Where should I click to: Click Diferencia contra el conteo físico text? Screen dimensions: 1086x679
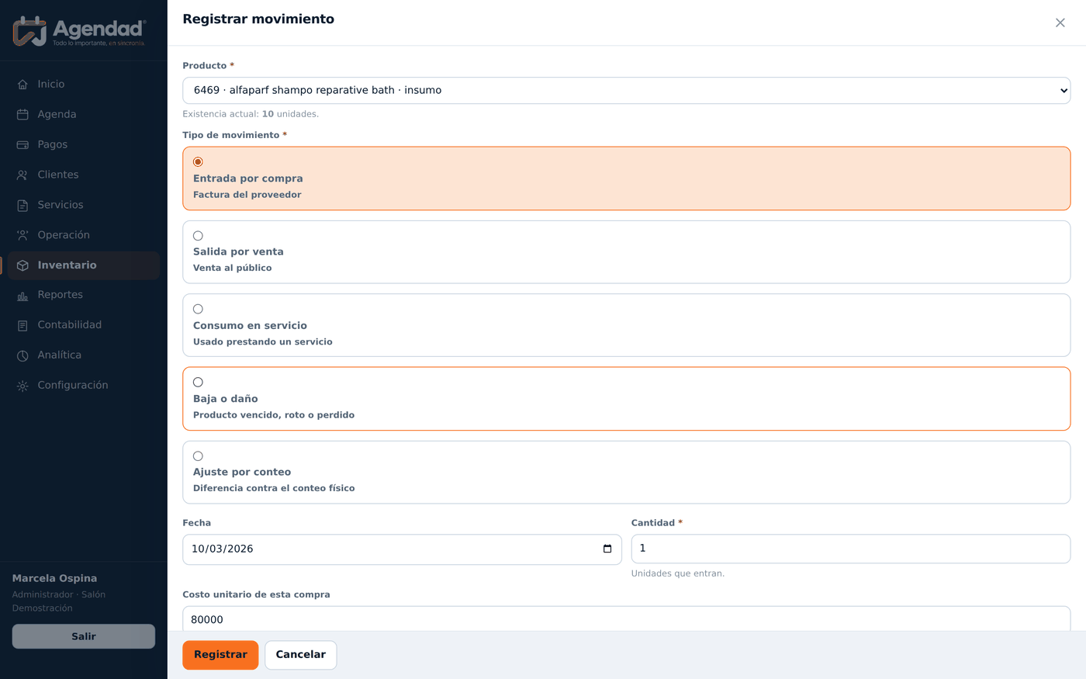click(x=274, y=488)
